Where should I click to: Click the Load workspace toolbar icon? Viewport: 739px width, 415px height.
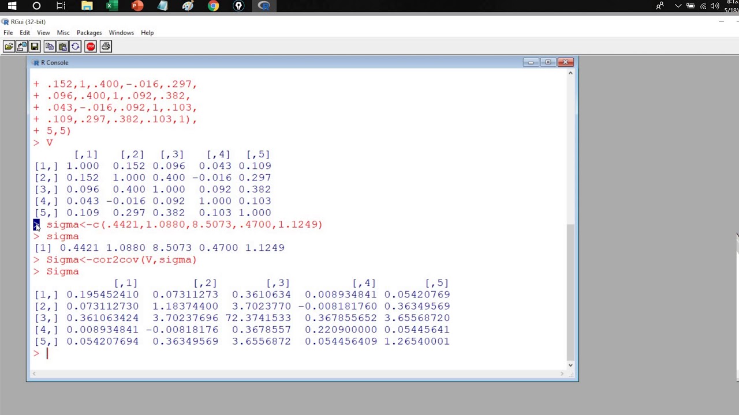[21, 47]
